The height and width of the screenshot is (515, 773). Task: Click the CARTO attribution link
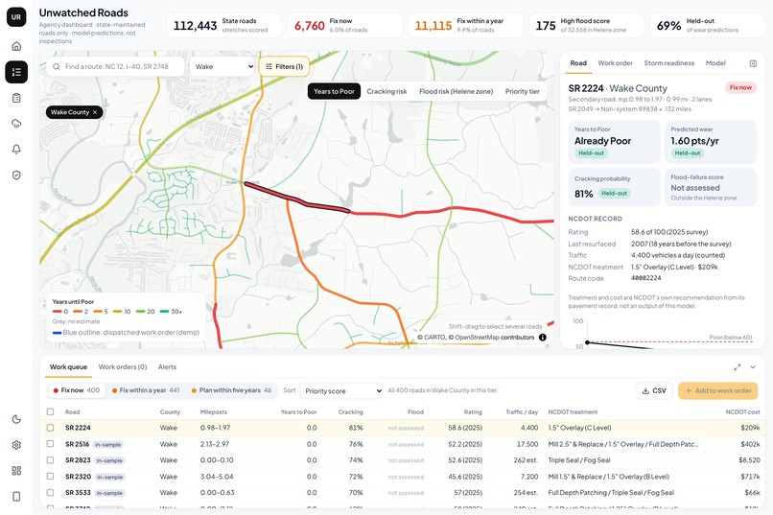(434, 338)
